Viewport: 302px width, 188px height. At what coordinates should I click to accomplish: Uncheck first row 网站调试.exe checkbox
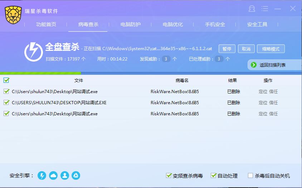pos(6,91)
